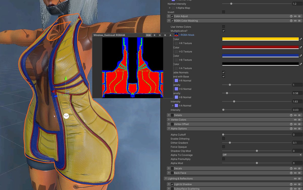This screenshot has height=190, width=303.
Task: Uncheck the Light & Shadow checkbox
Action: pyautogui.click(x=172, y=184)
